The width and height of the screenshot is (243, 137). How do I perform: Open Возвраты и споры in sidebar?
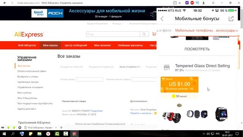[x=28, y=76]
